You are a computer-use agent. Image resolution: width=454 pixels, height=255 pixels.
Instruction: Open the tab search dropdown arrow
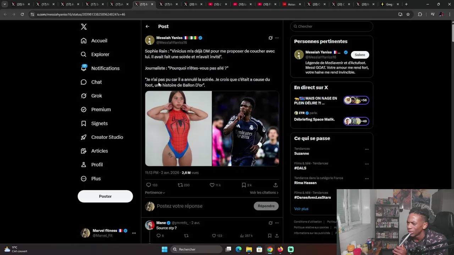[x=5, y=4]
